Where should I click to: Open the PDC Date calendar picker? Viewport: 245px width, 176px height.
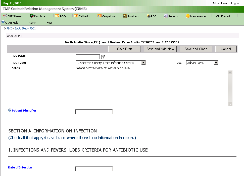103,57
